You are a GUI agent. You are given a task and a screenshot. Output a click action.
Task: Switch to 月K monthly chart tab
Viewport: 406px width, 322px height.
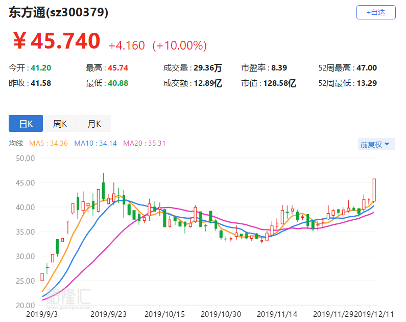tap(94, 124)
